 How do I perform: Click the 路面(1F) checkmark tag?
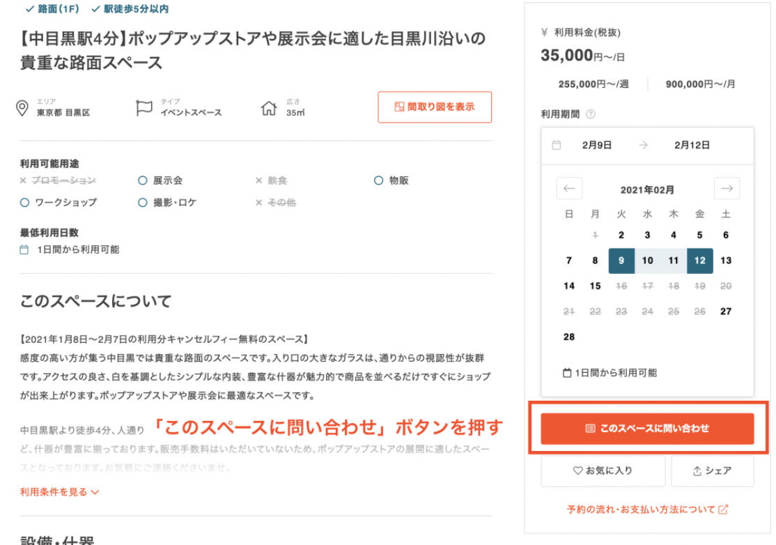tap(52, 9)
